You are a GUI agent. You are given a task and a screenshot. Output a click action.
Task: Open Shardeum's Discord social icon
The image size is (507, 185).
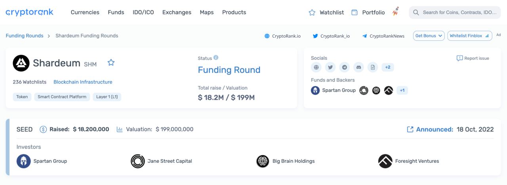coord(359,67)
